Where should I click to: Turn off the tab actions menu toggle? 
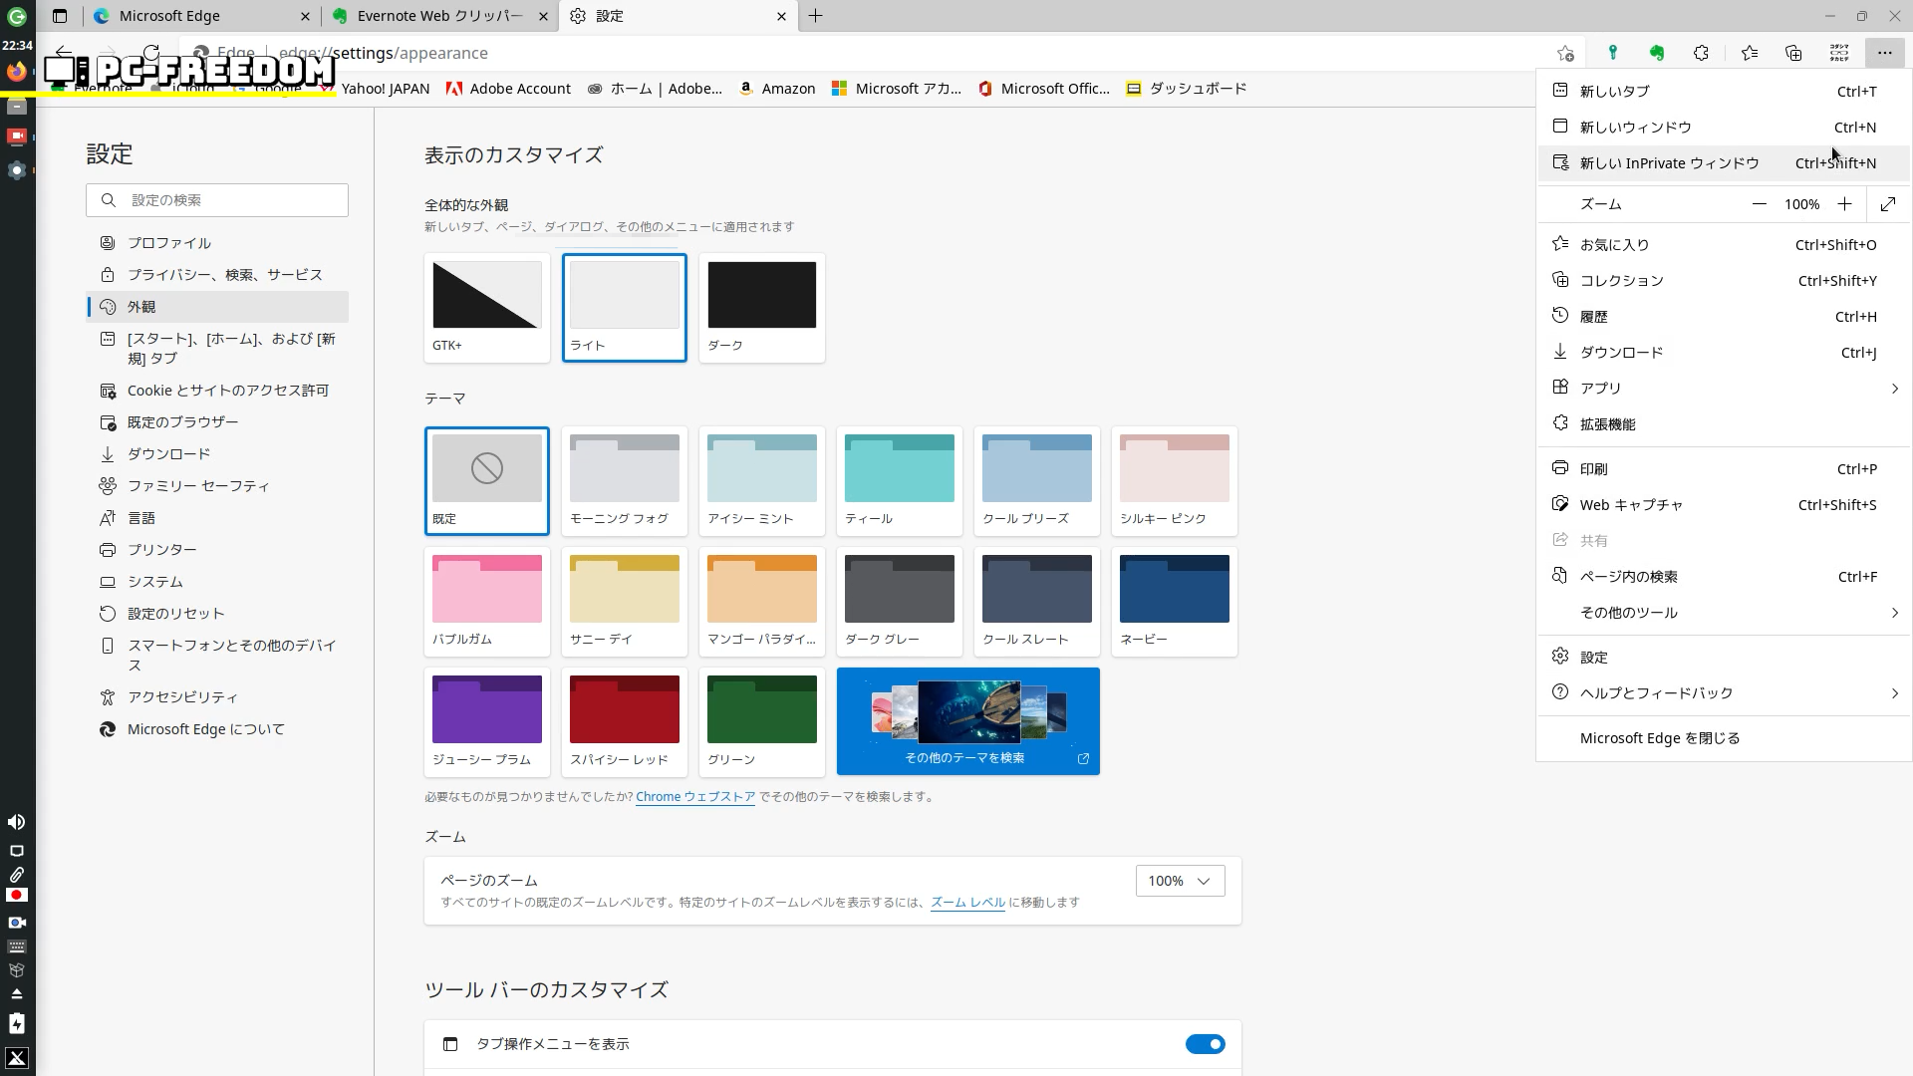click(1205, 1044)
